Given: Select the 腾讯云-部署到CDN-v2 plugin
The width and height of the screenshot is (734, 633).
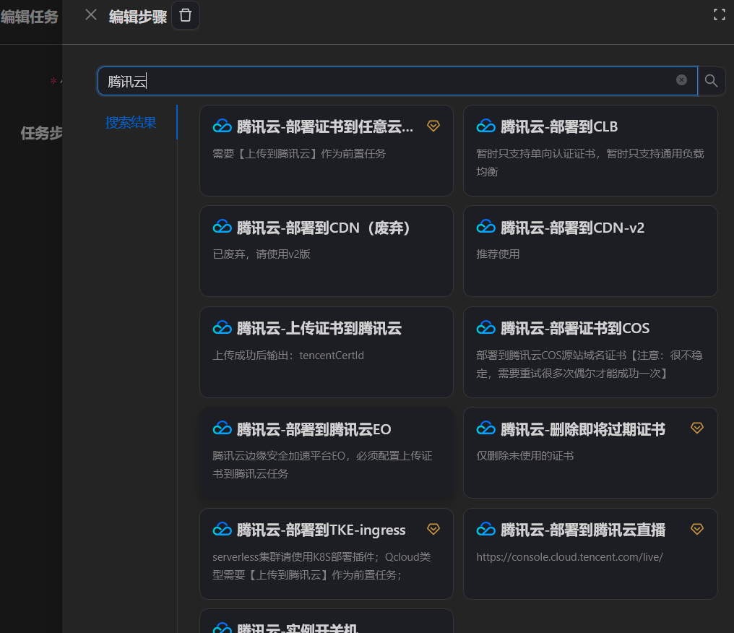Looking at the screenshot, I should click(x=590, y=251).
